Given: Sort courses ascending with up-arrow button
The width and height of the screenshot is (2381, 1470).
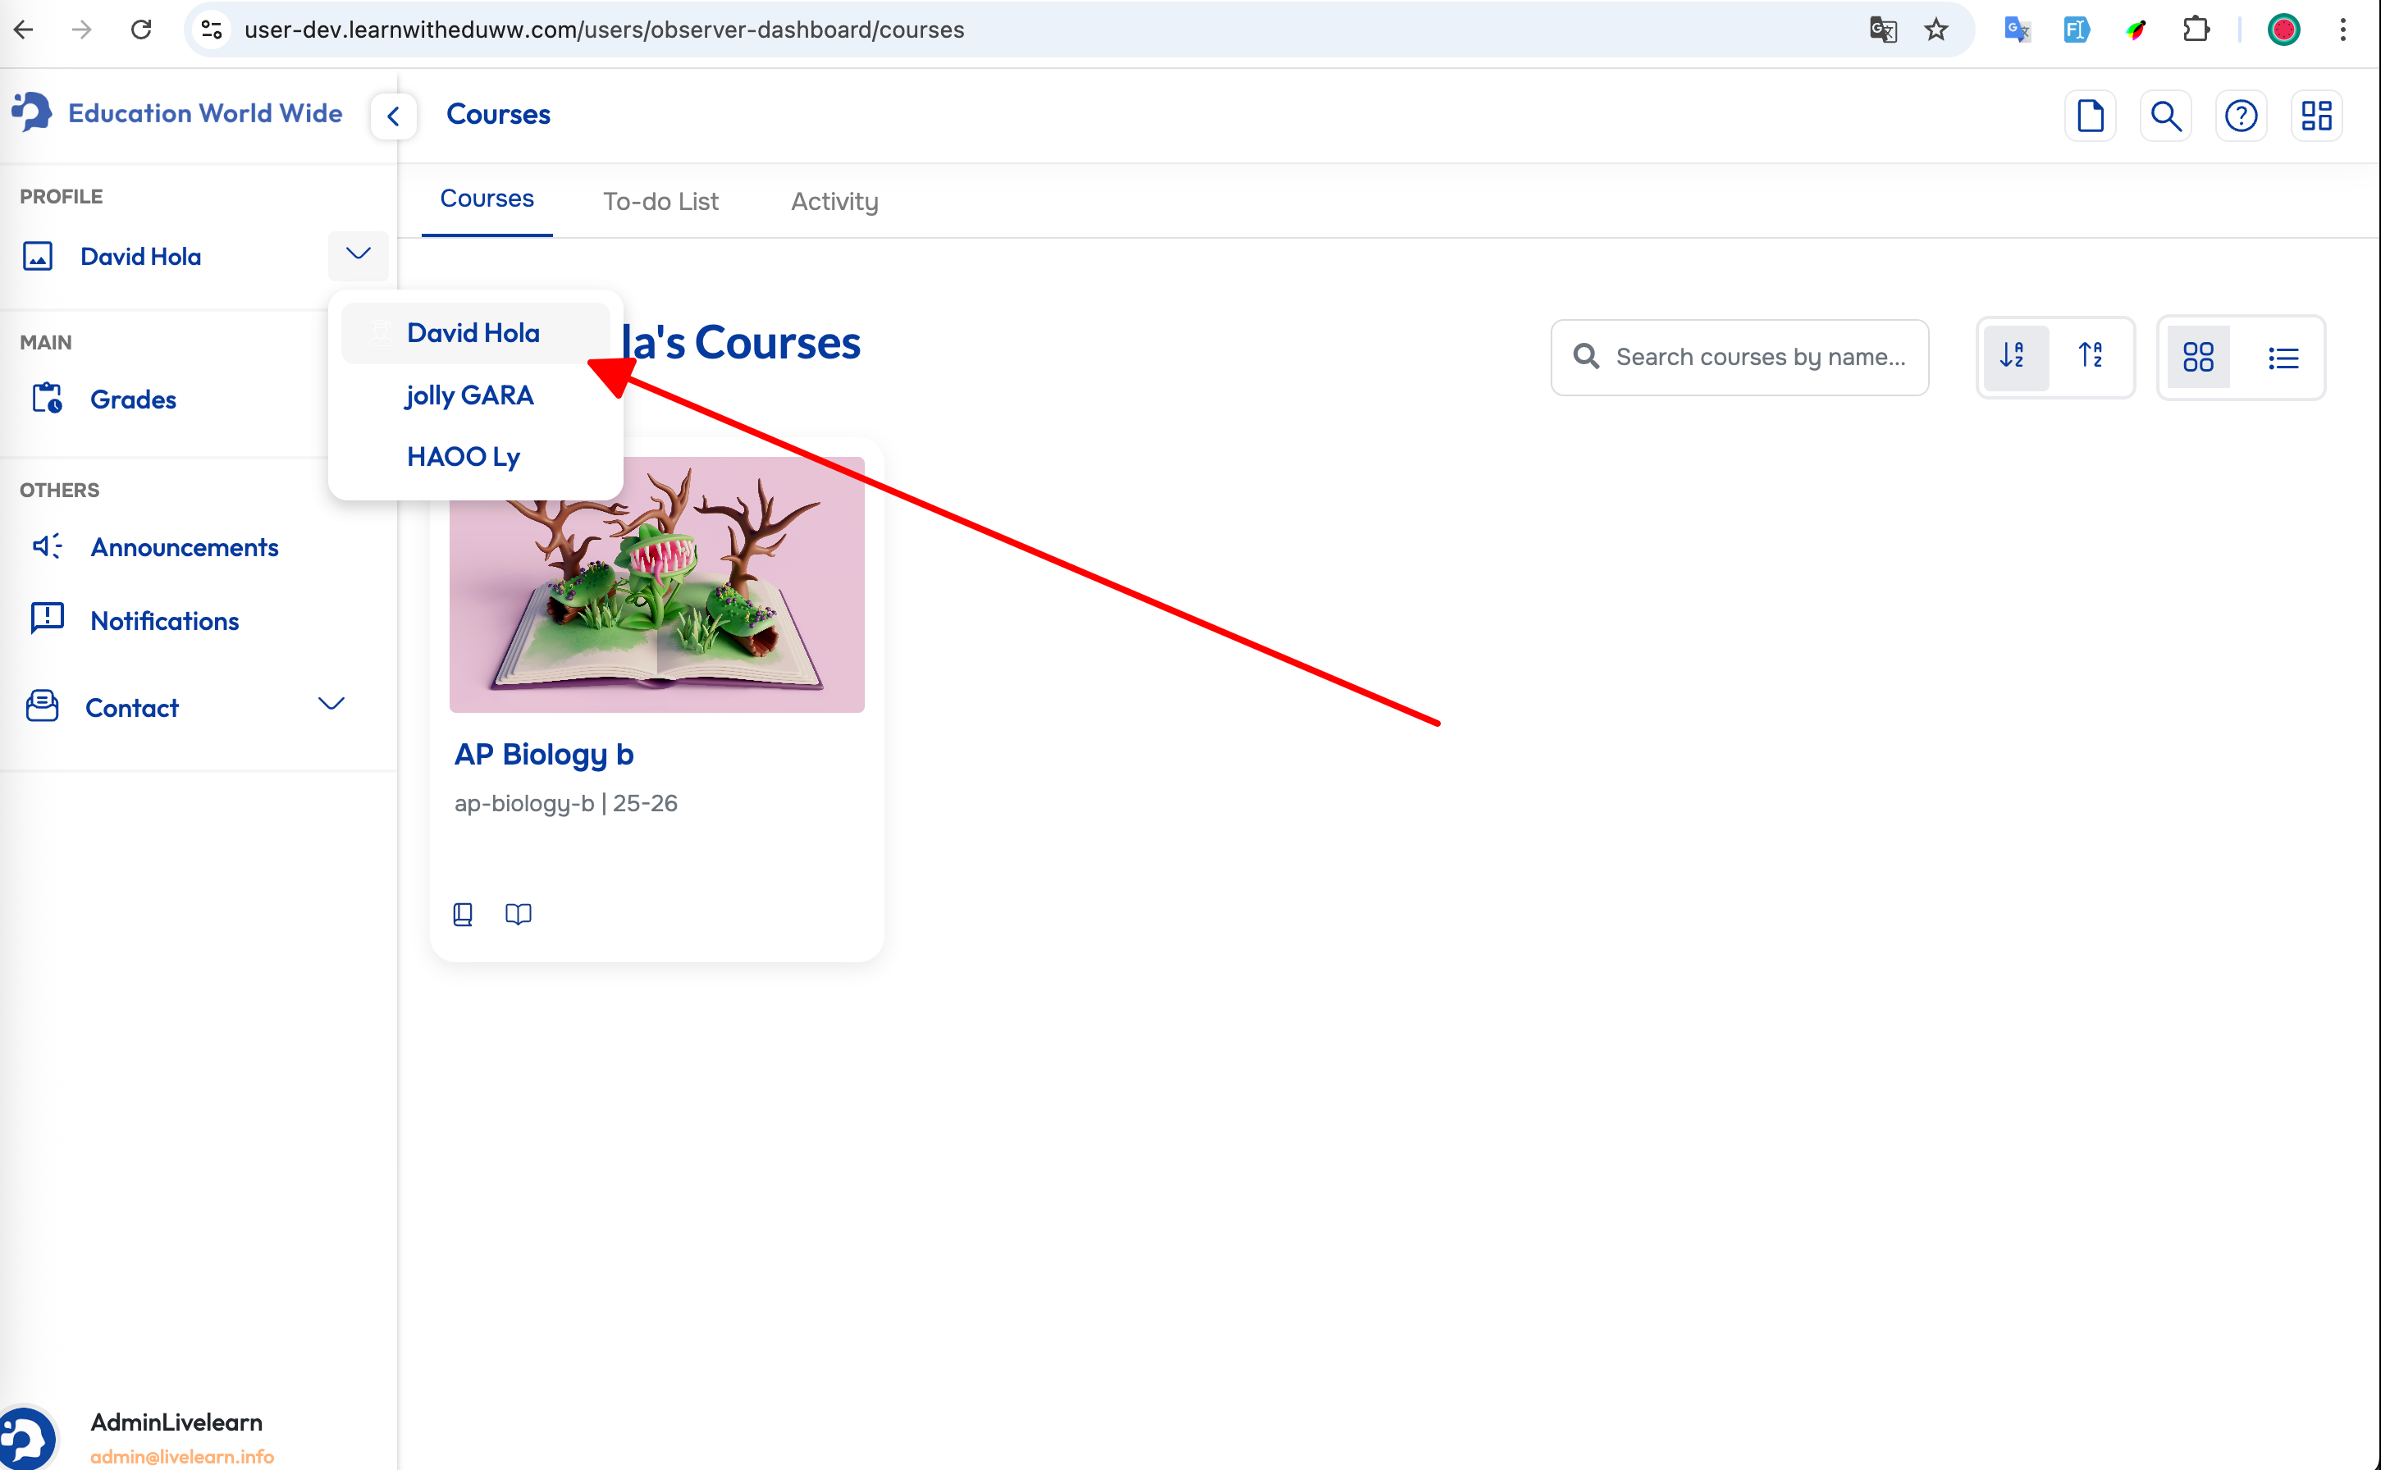Looking at the screenshot, I should pos(2091,357).
